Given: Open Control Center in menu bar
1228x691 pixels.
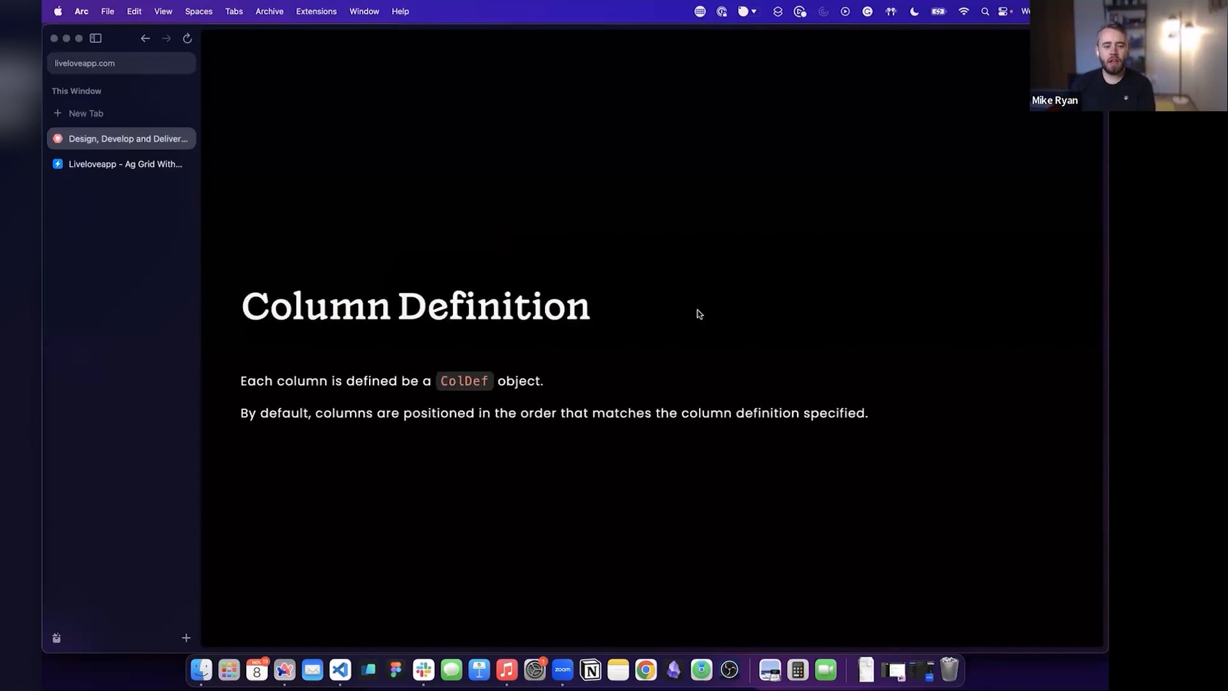Looking at the screenshot, I should point(1004,12).
